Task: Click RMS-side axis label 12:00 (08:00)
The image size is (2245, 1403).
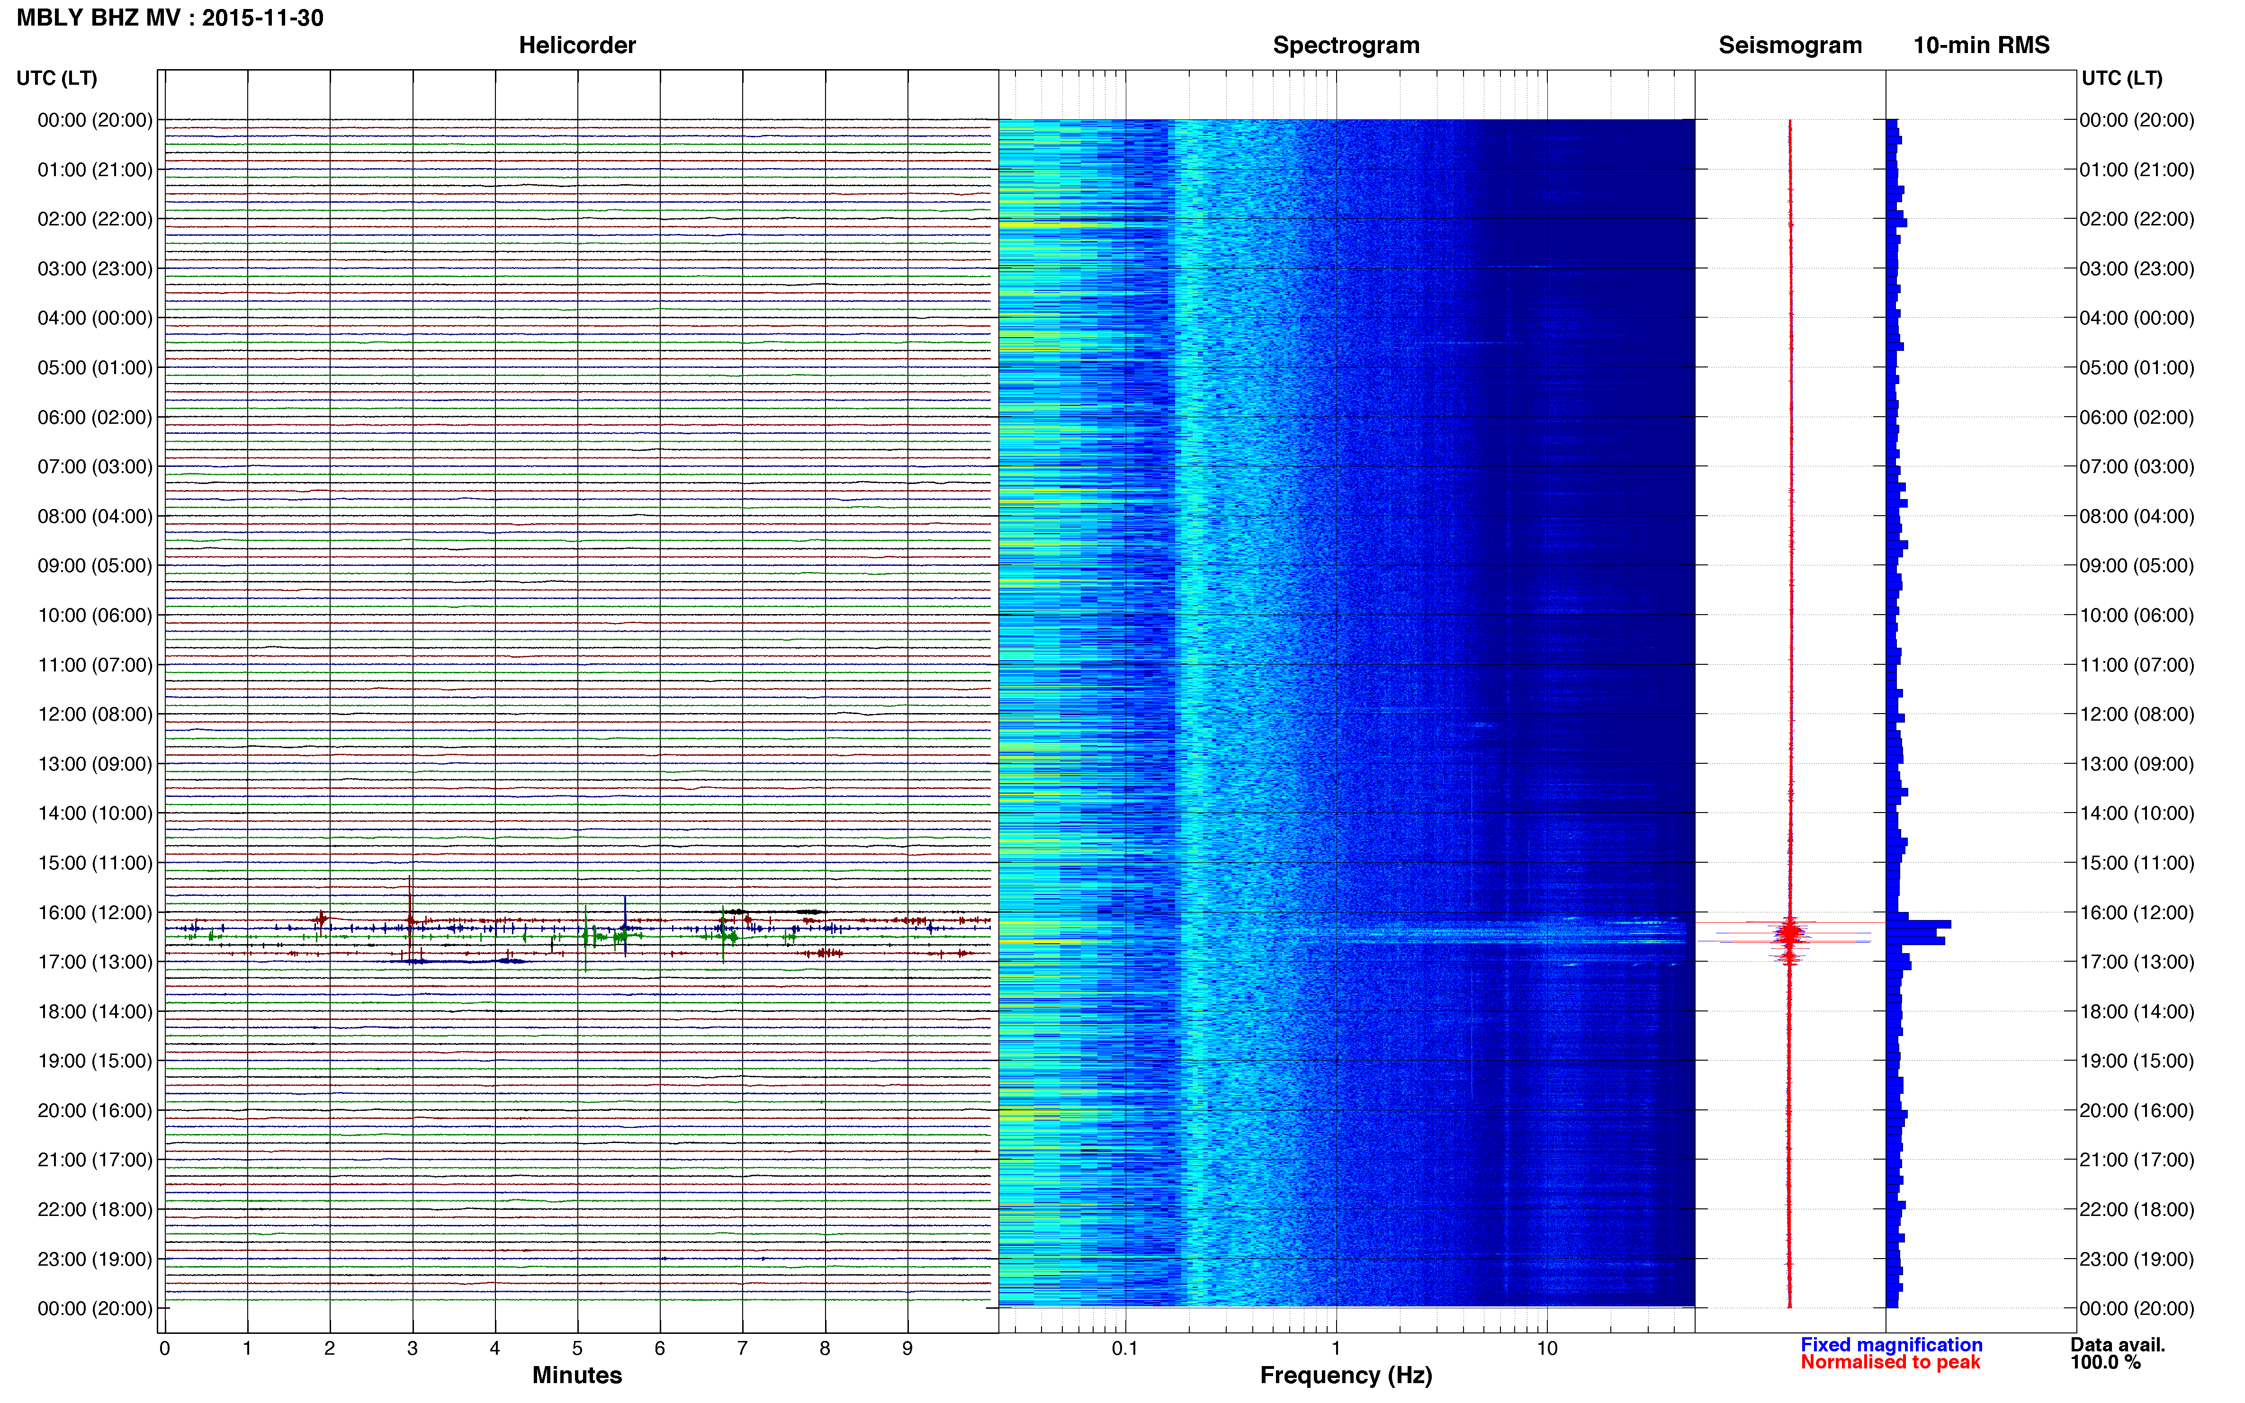Action: (2137, 715)
